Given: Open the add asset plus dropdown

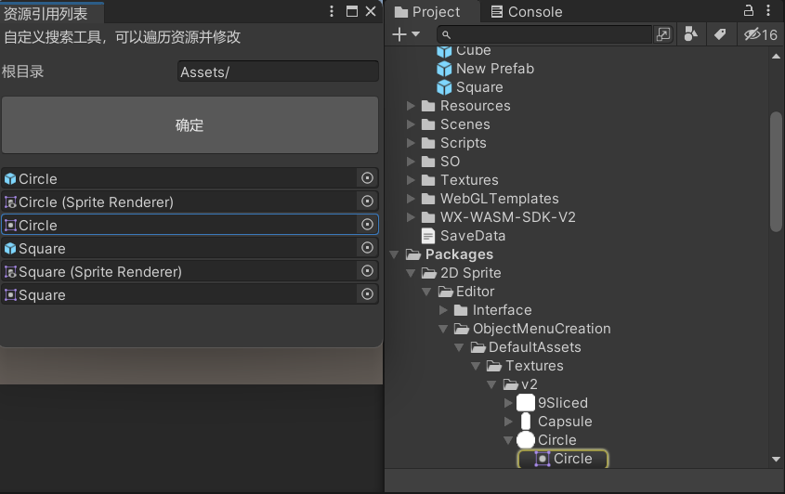Looking at the screenshot, I should [406, 34].
